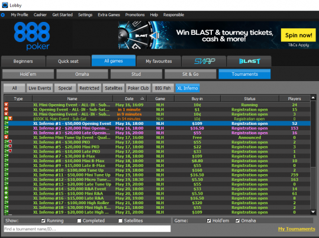Image resolution: width=319 pixels, height=238 pixels.
Task: Select the XL Inferno #2 $20,000 Mini Opening row
Action: [157, 128]
